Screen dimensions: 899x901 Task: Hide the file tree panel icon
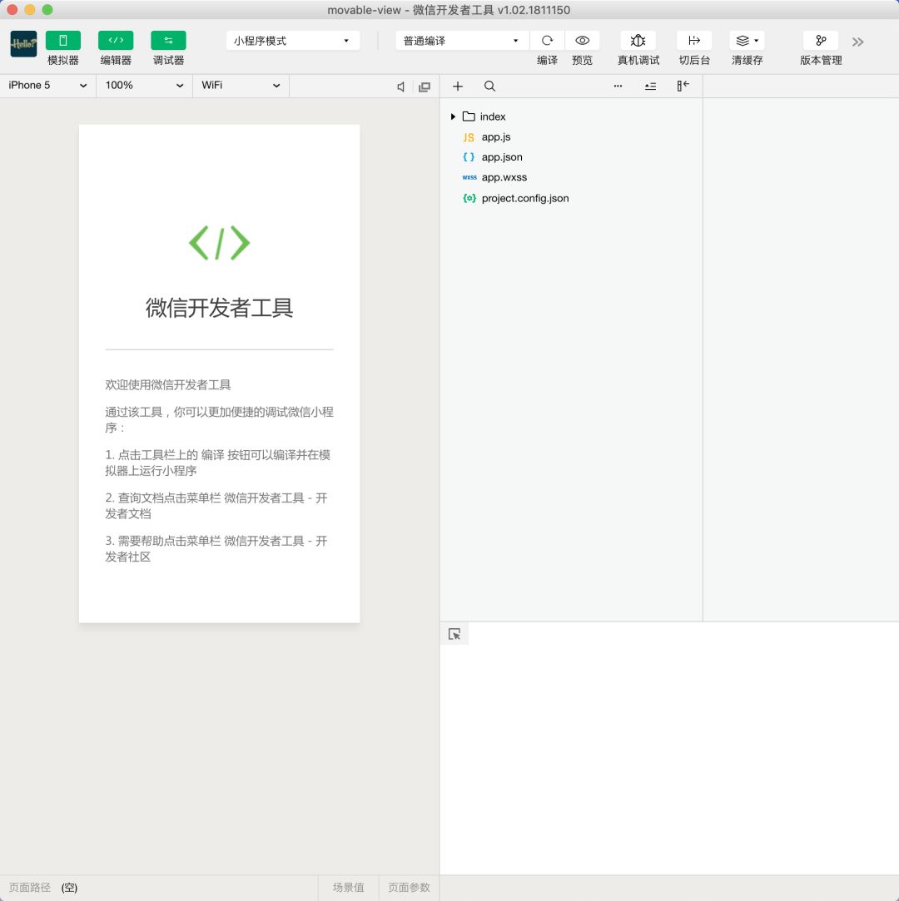[x=683, y=86]
